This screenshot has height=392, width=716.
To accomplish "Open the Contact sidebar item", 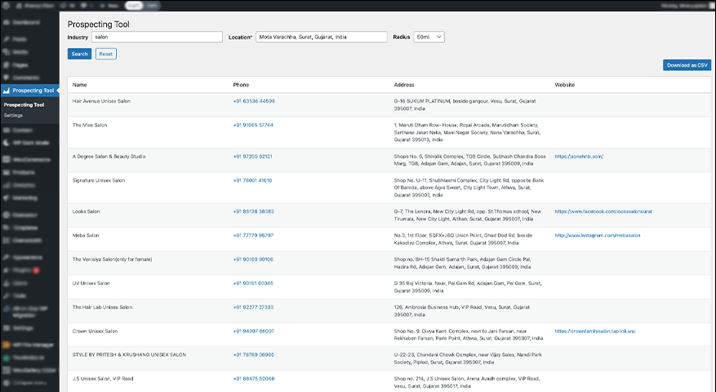I will coord(22,130).
